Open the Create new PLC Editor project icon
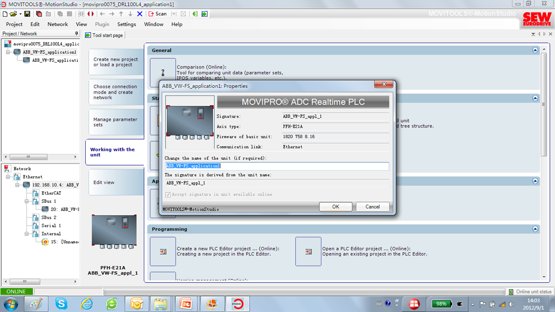Image resolution: width=555 pixels, height=312 pixels. click(x=163, y=251)
